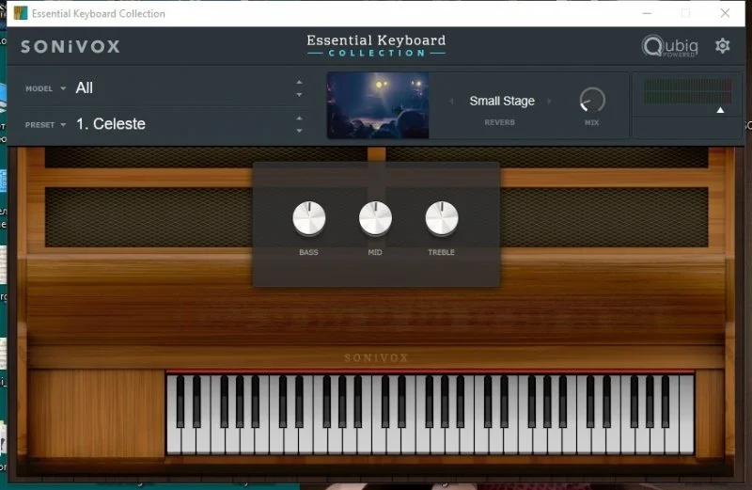This screenshot has height=490, width=752.
Task: Choose previous reverb type arrow
Action: pos(451,102)
